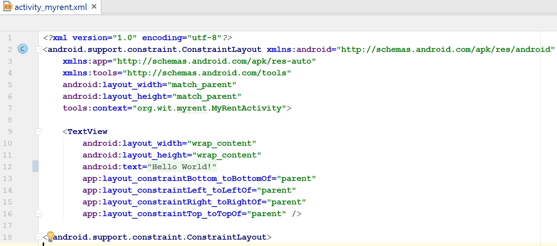Click the gutter highlight marker at line 12
This screenshot has height=246, width=557.
tap(35, 166)
